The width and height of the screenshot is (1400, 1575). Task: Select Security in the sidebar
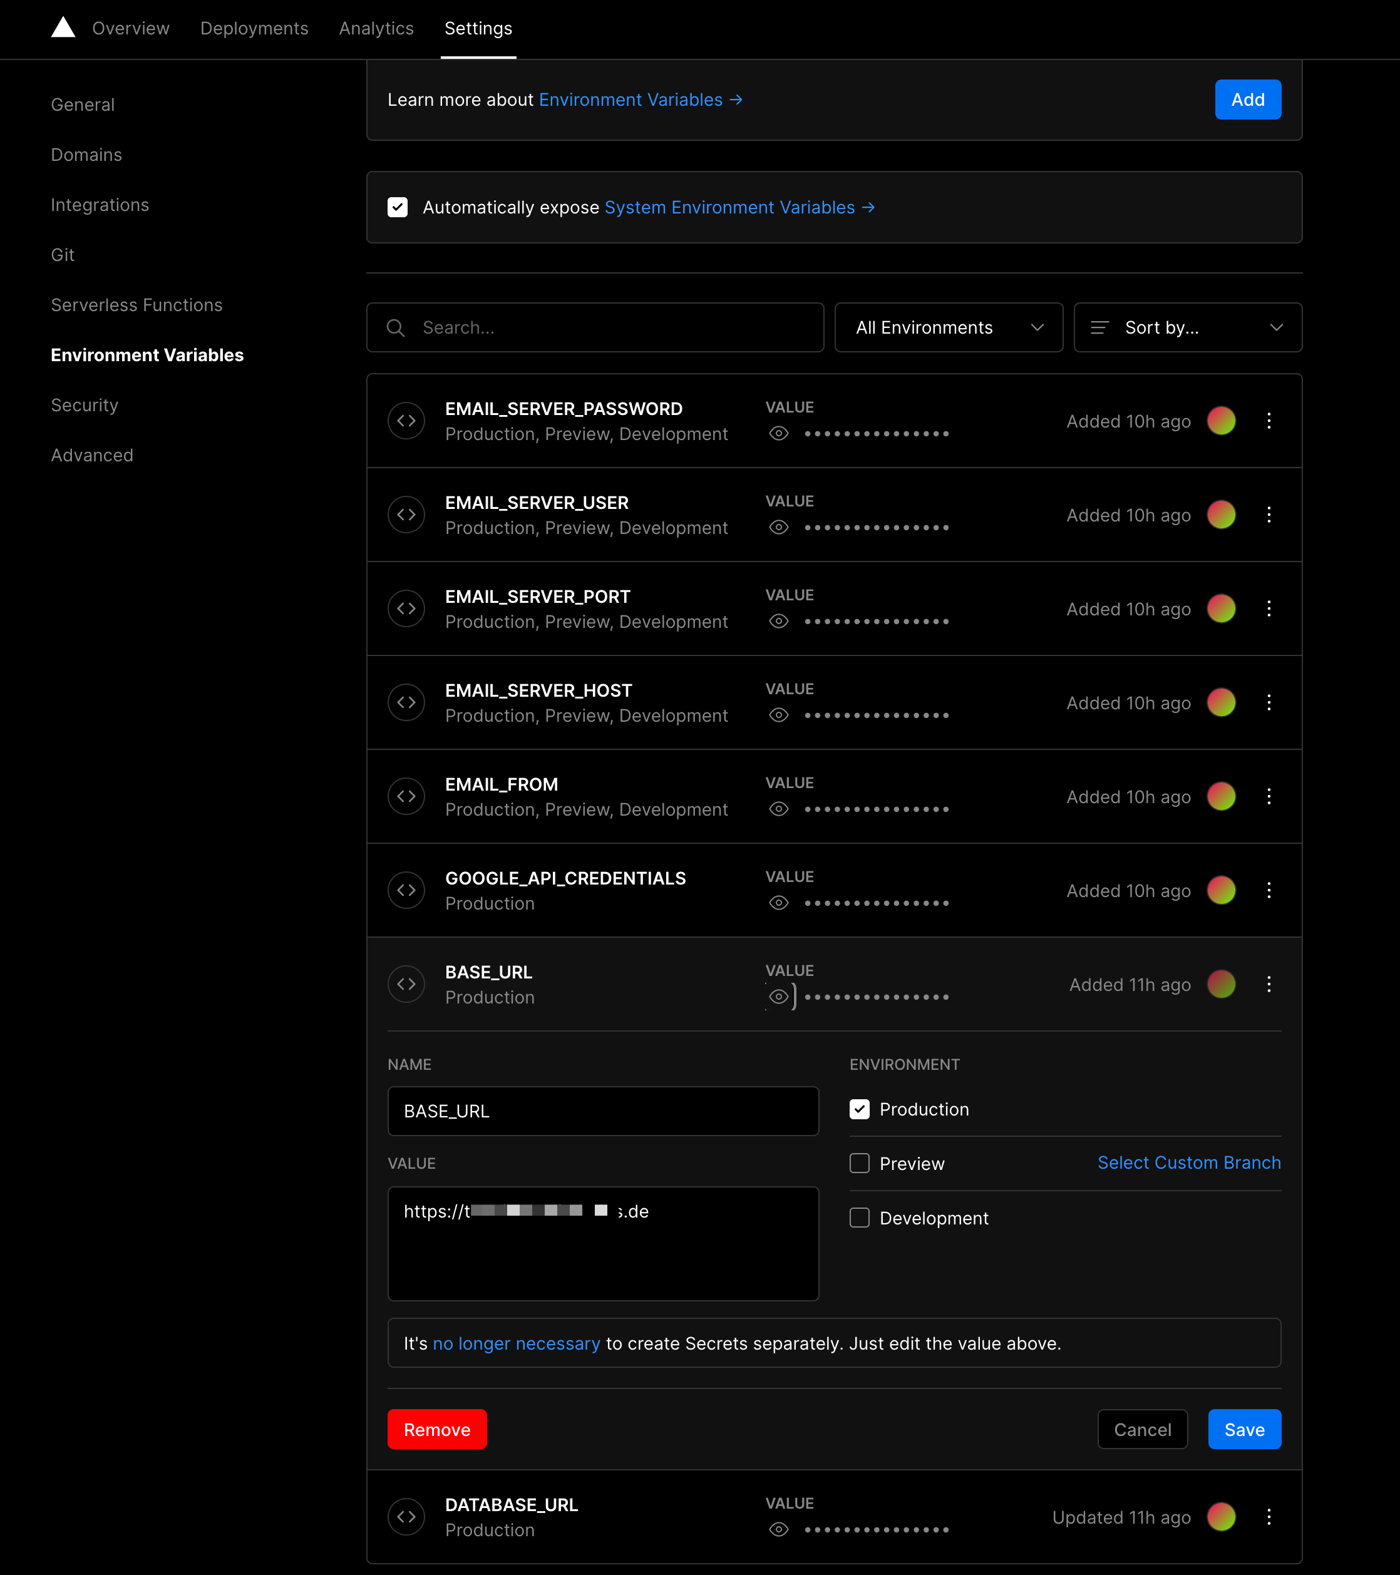click(84, 404)
